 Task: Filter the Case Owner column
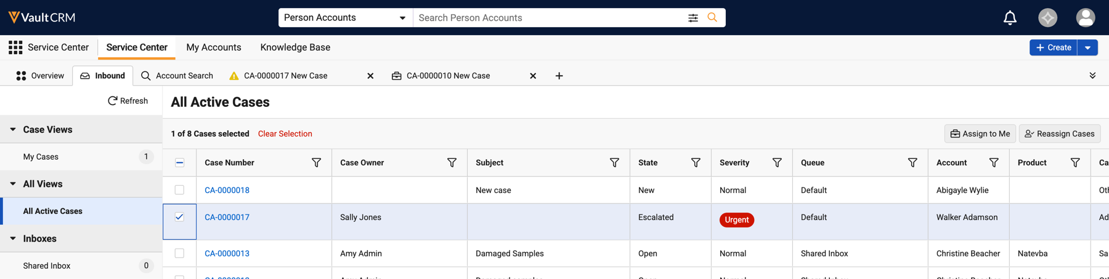(452, 163)
